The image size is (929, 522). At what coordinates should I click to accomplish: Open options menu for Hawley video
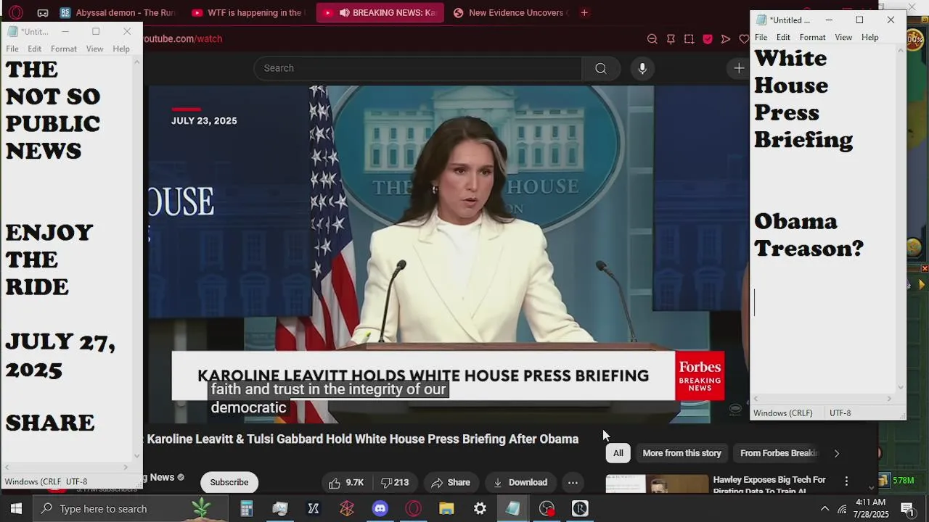click(846, 481)
